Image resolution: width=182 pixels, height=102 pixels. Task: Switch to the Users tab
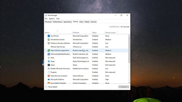(x=81, y=22)
